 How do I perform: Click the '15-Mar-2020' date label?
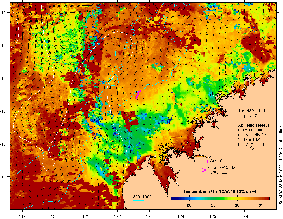[251, 110]
